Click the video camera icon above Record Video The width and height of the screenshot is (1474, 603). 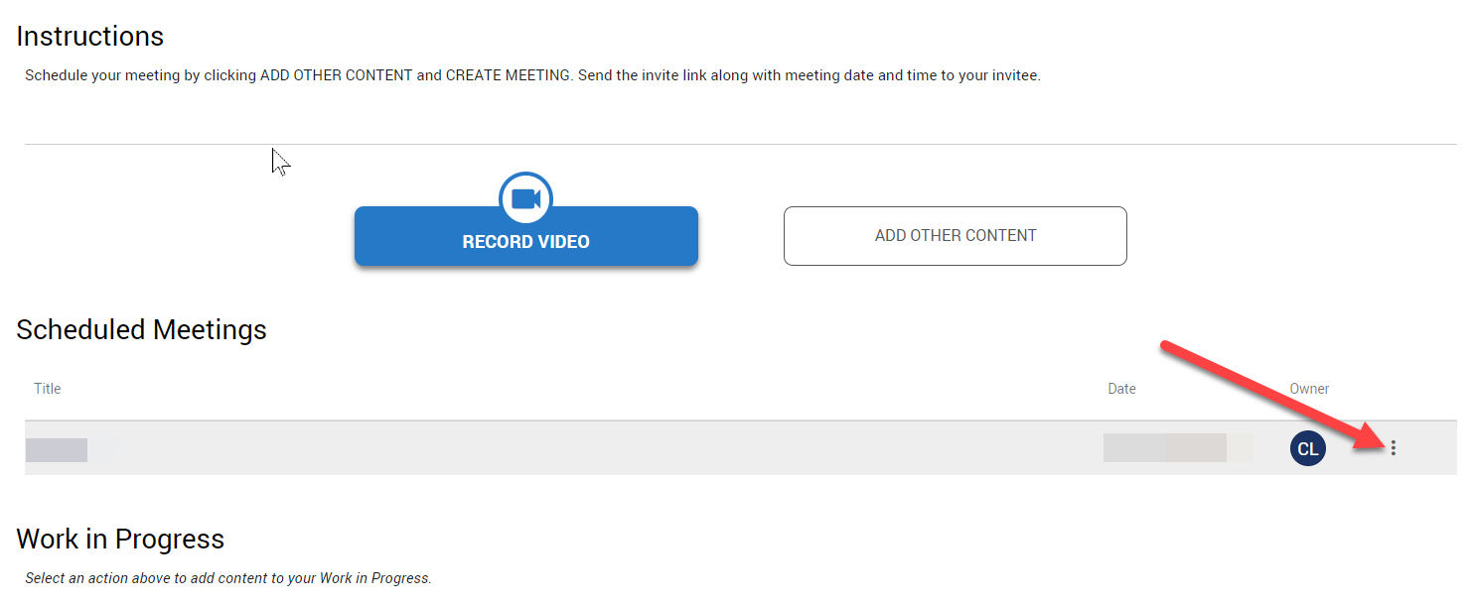coord(525,199)
